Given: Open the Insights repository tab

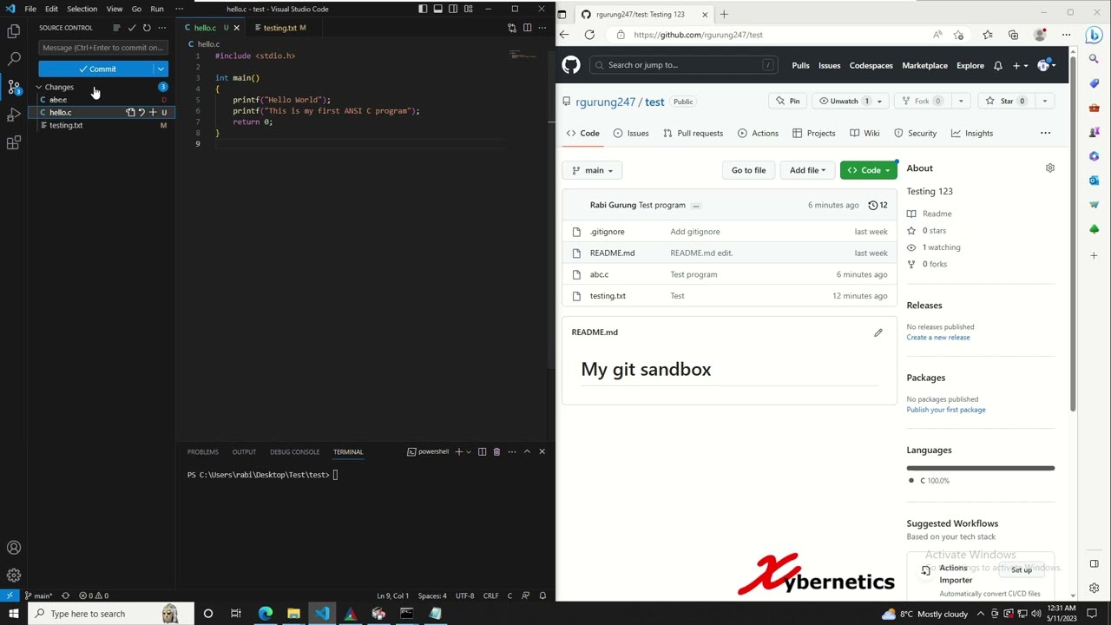Looking at the screenshot, I should (x=971, y=133).
